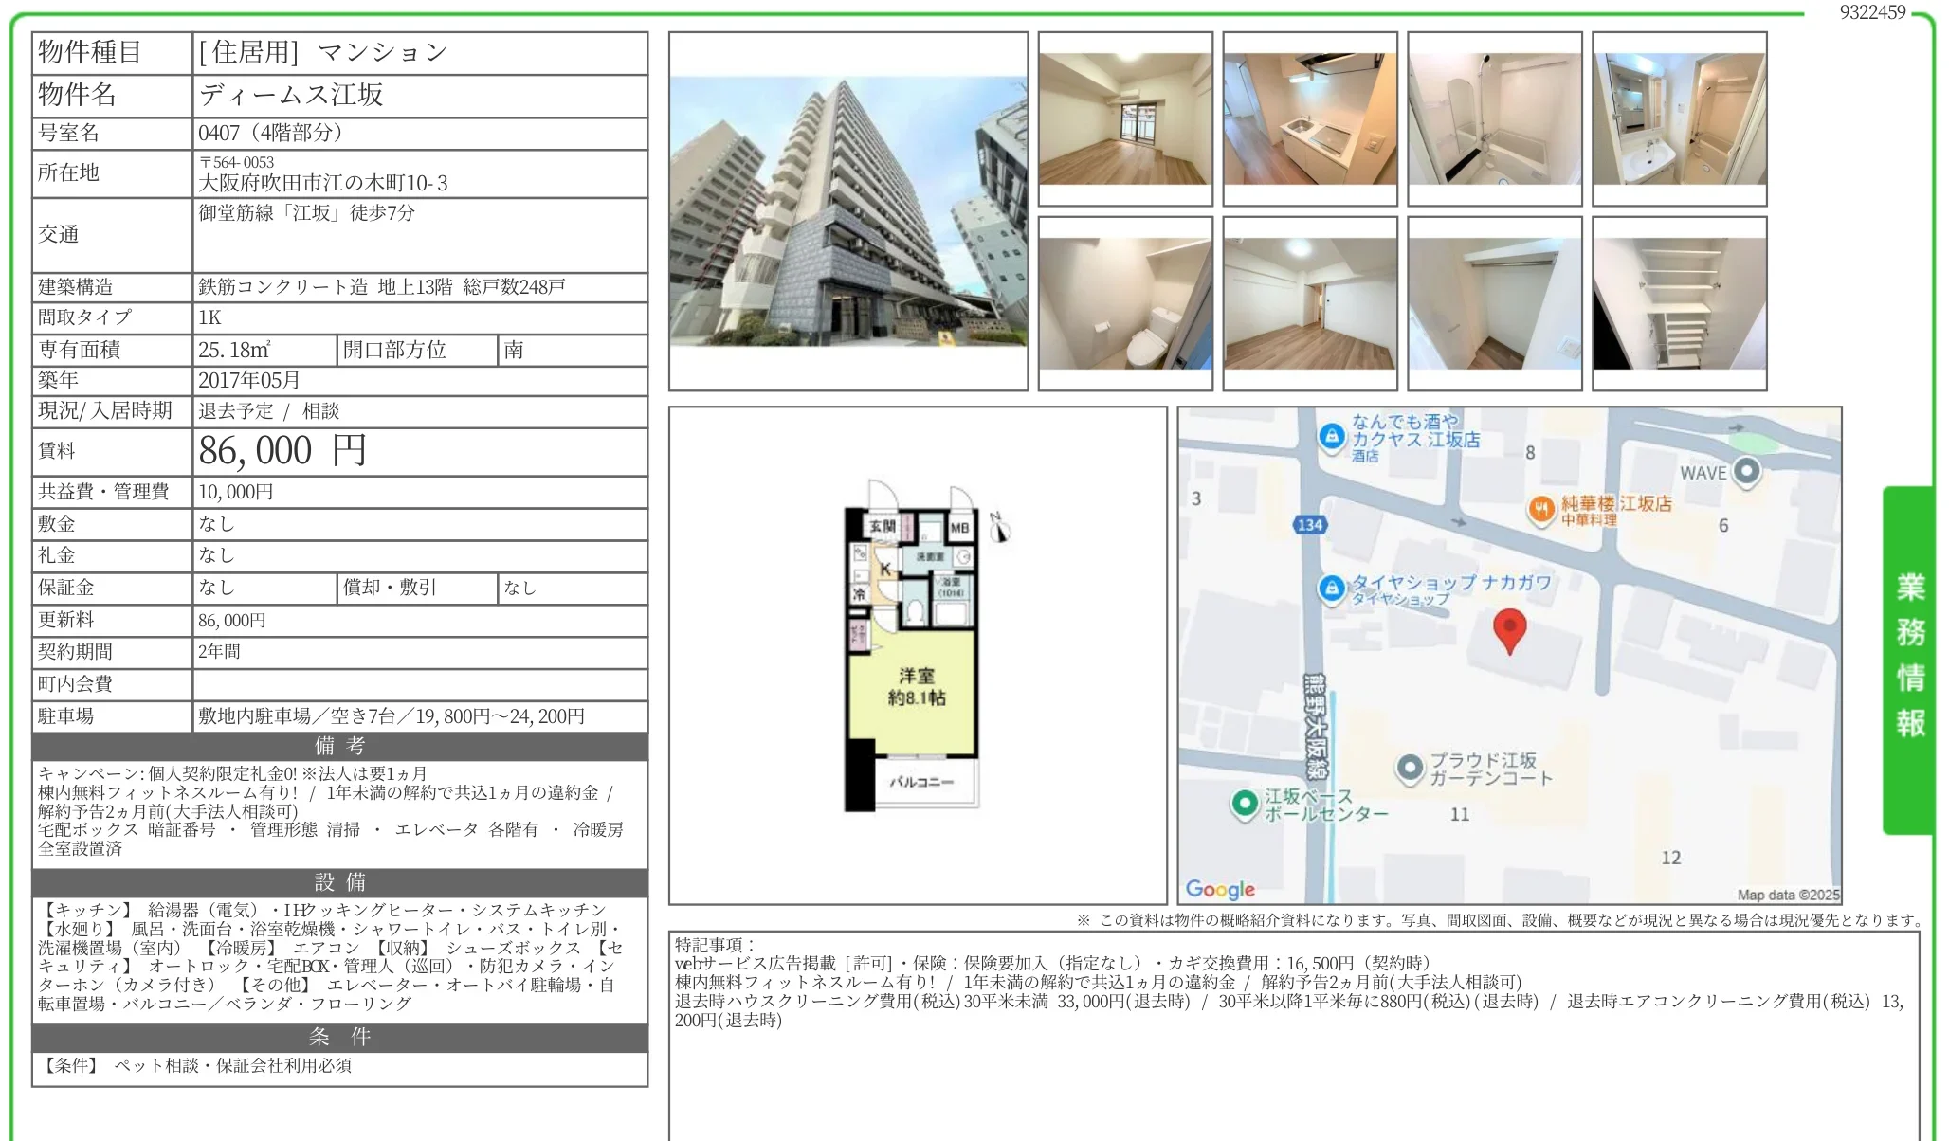Select the プラウド江坂ガーデンコート map marker
The image size is (1949, 1141).
coord(1410,768)
